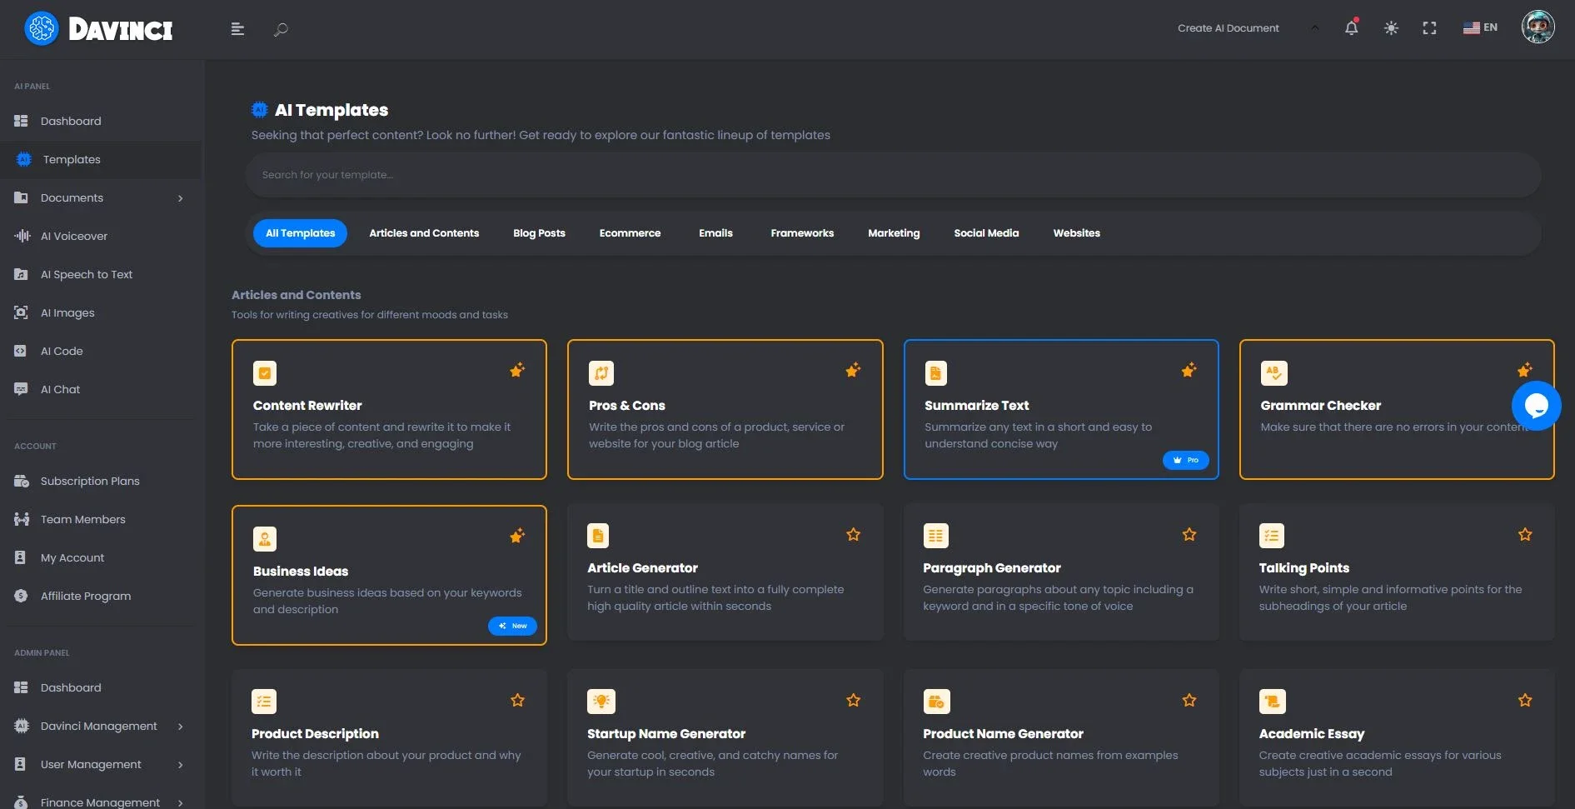The height and width of the screenshot is (809, 1575).
Task: Open user profile avatar menu
Action: pyautogui.click(x=1538, y=27)
